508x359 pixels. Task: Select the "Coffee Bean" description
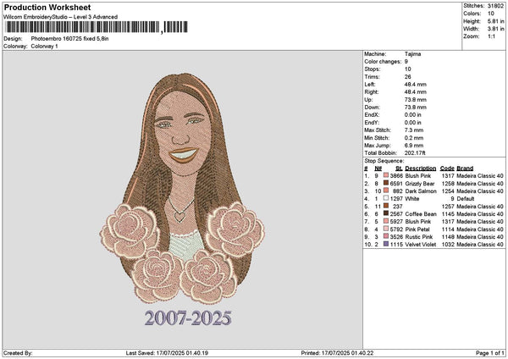(x=421, y=214)
